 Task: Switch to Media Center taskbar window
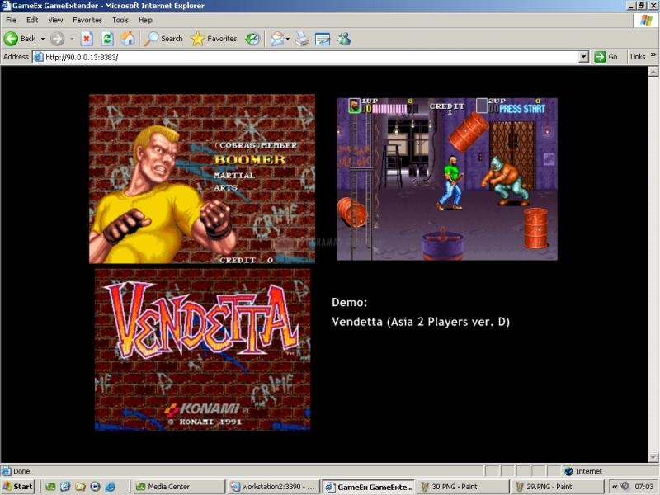coord(179,487)
